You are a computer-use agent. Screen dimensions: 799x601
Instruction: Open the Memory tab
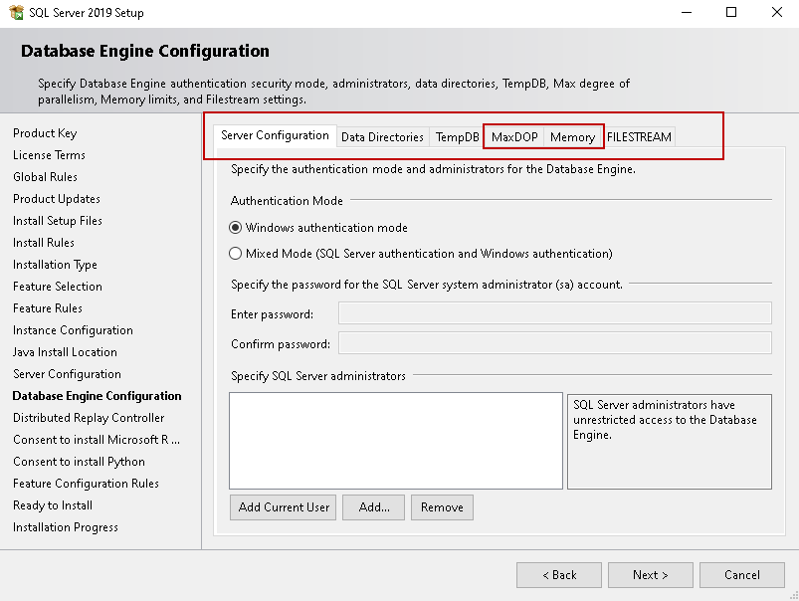click(x=572, y=137)
